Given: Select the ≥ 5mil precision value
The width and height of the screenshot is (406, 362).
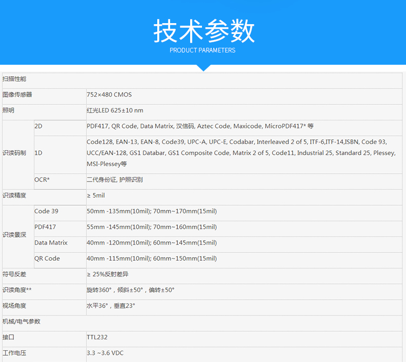Looking at the screenshot, I should 96,195.
